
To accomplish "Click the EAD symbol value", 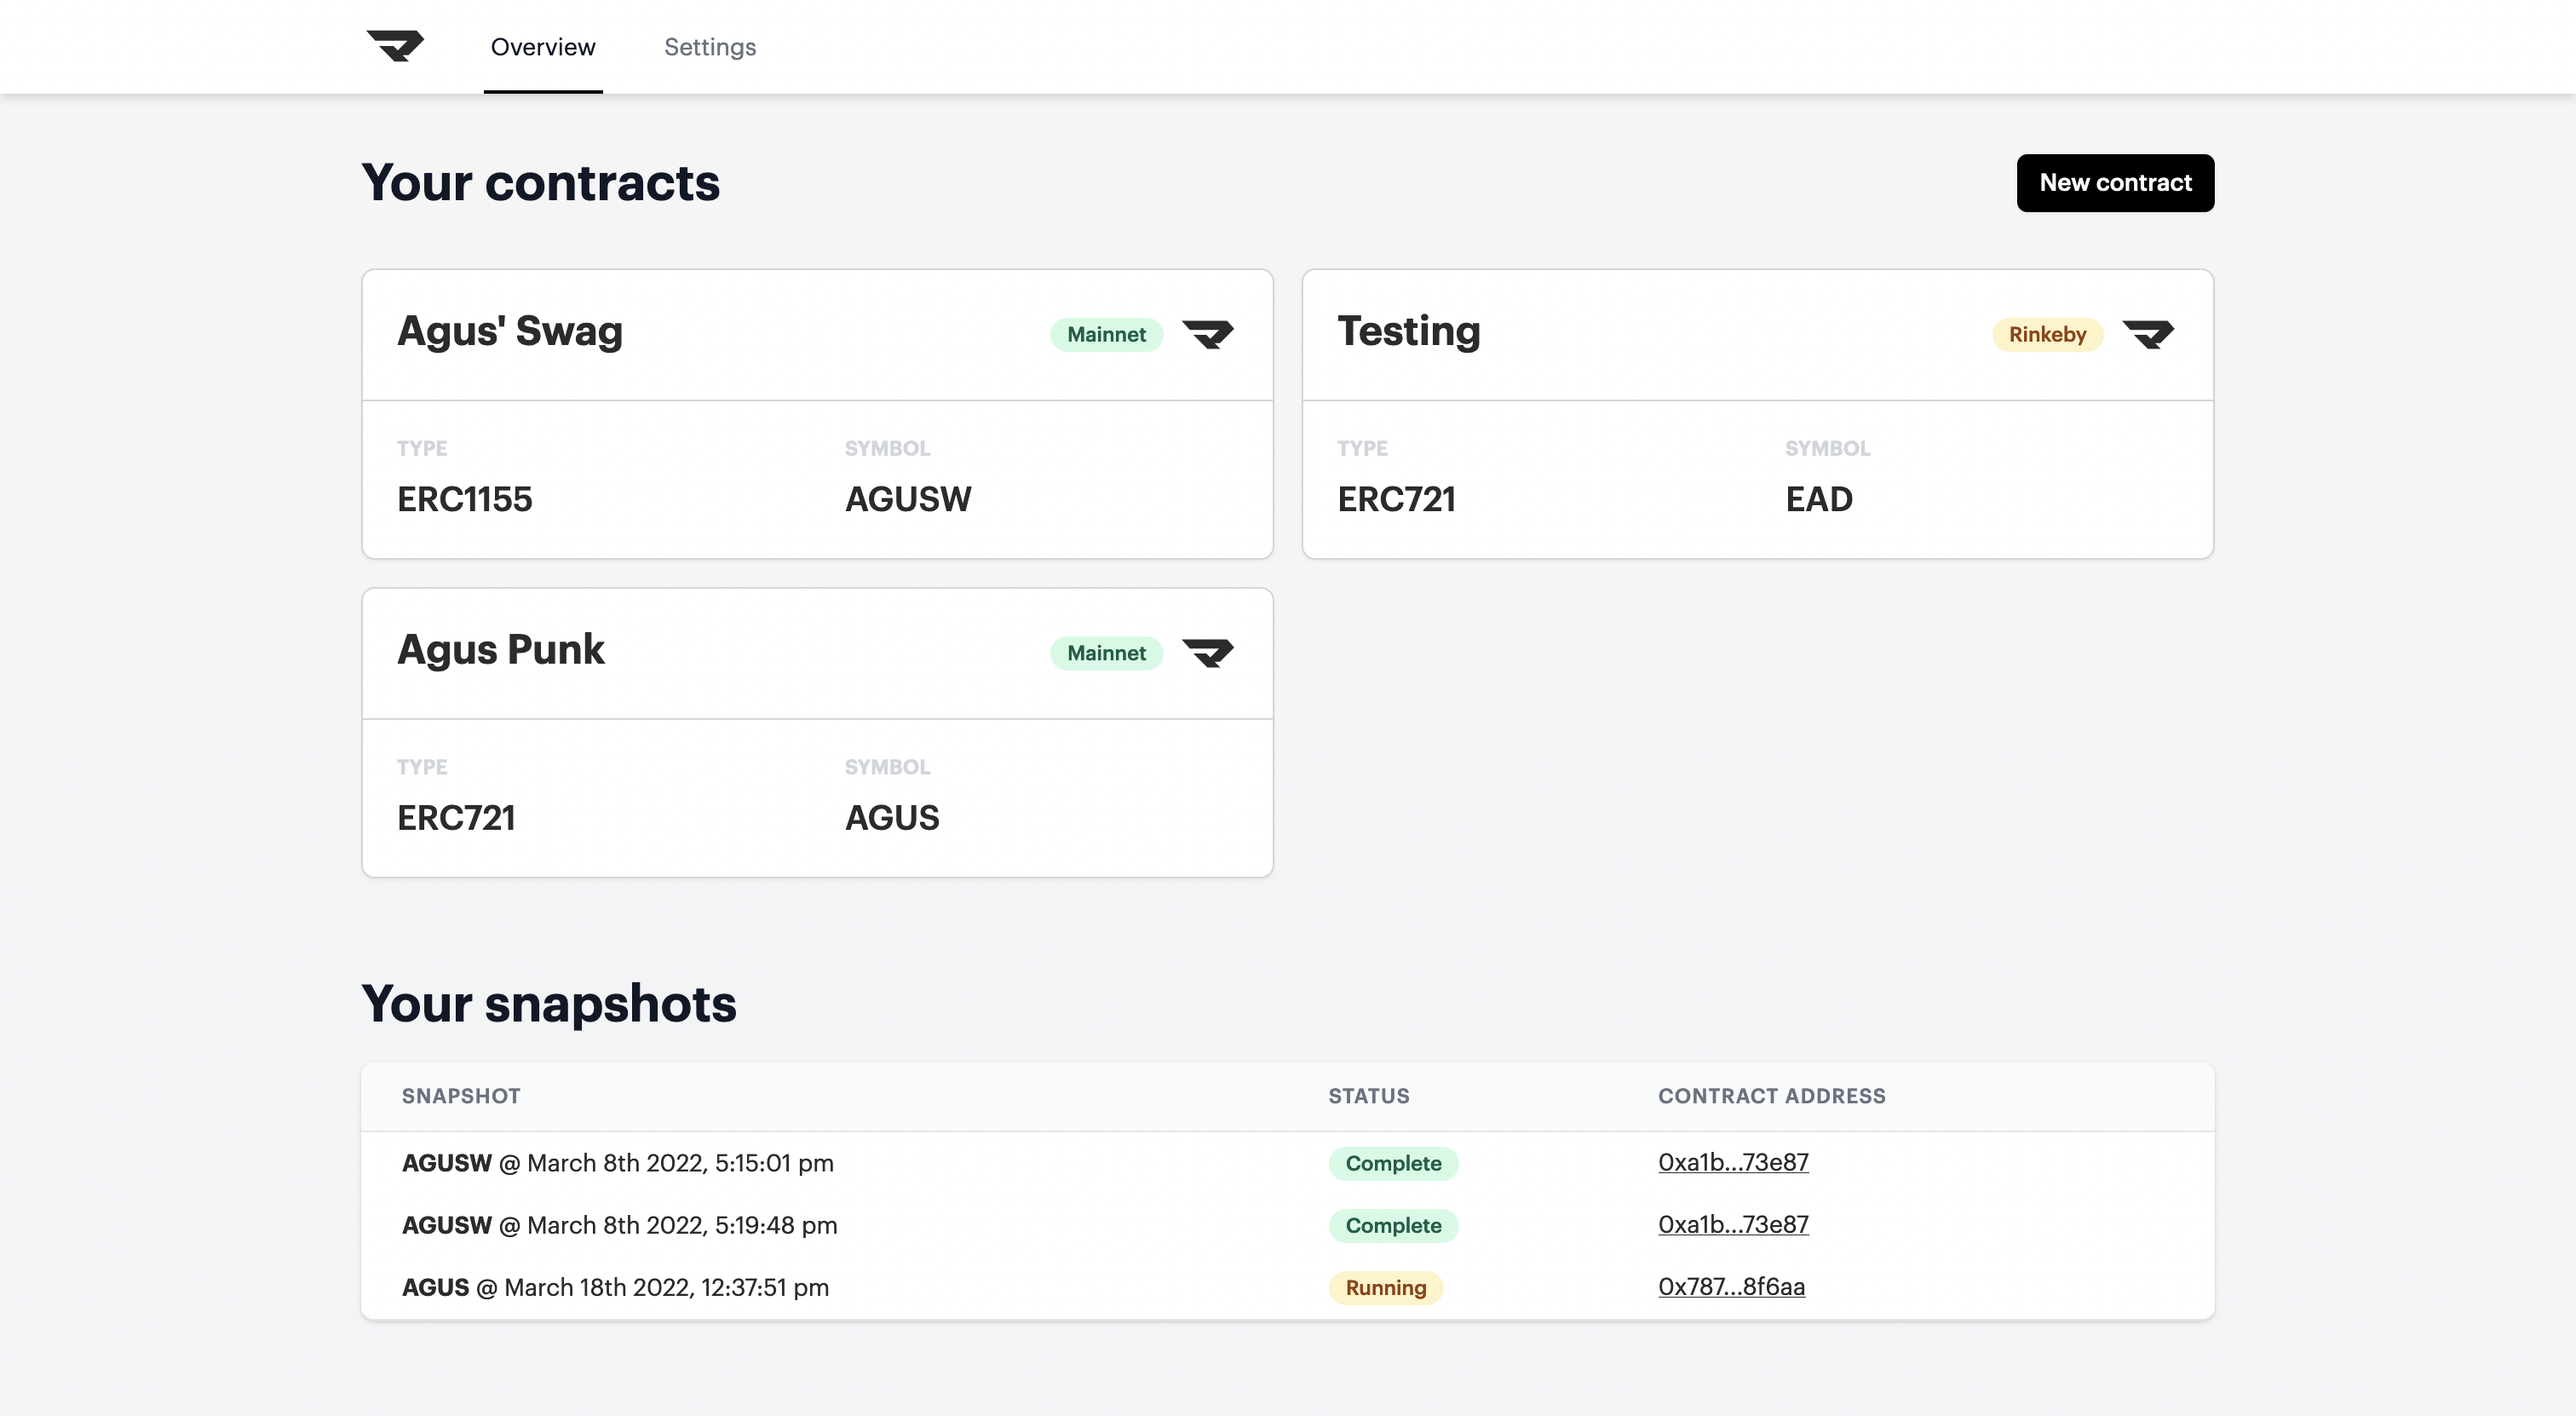I will pyautogui.click(x=1819, y=499).
